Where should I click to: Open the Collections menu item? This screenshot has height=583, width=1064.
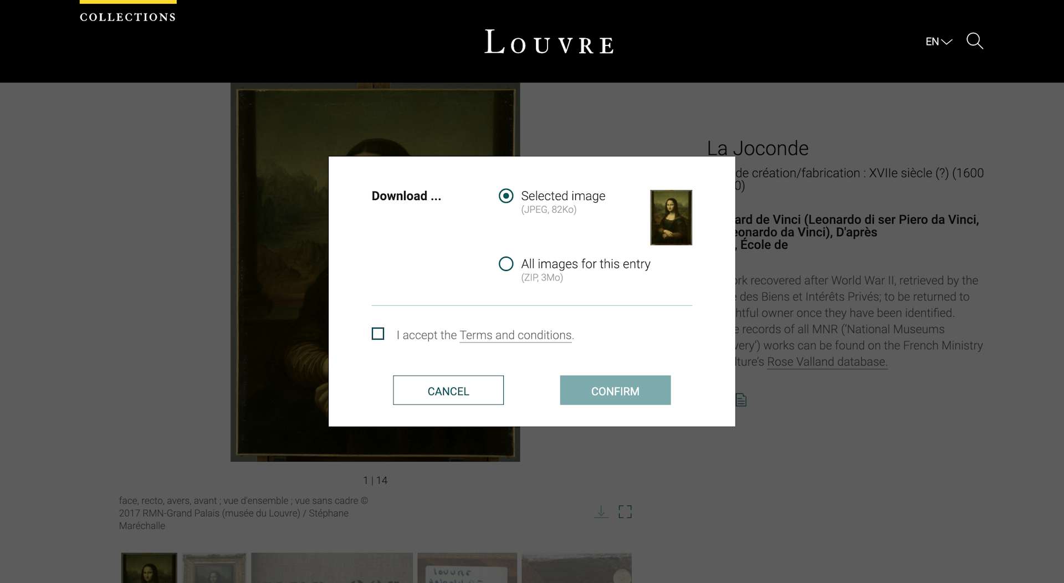click(128, 17)
